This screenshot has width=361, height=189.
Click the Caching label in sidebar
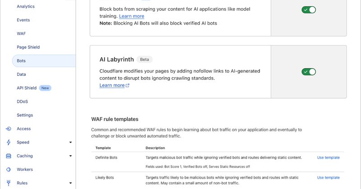pyautogui.click(x=25, y=156)
